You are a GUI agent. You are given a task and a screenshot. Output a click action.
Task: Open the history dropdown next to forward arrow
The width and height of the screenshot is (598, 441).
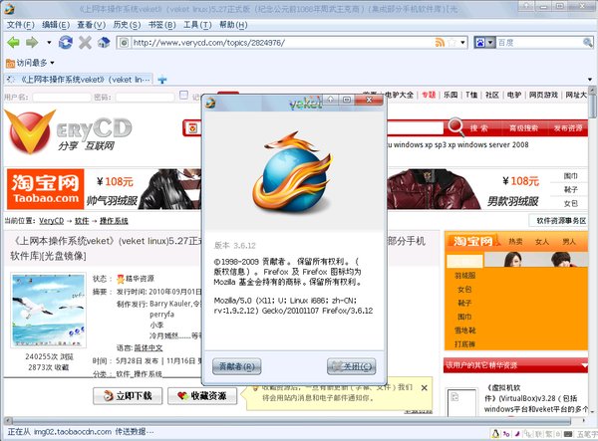coord(49,42)
